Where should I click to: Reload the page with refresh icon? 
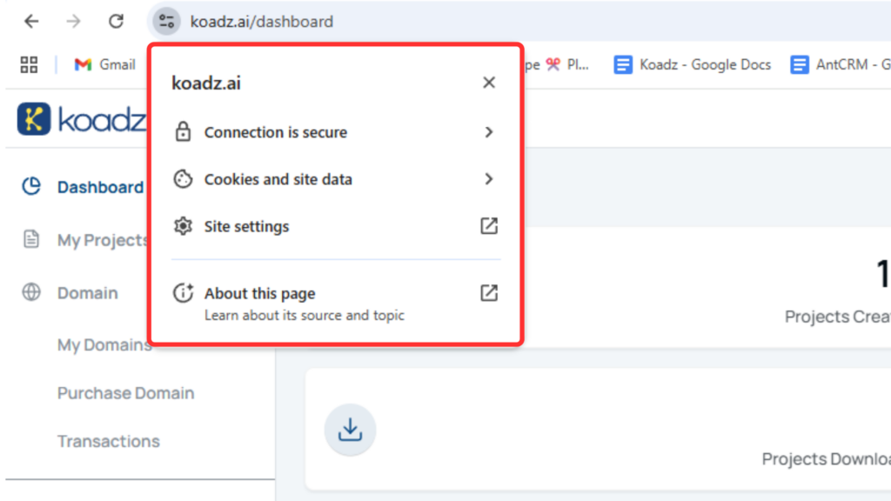coord(116,22)
